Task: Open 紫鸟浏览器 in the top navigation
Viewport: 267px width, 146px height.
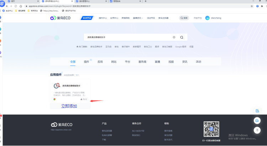Action: click(x=163, y=18)
